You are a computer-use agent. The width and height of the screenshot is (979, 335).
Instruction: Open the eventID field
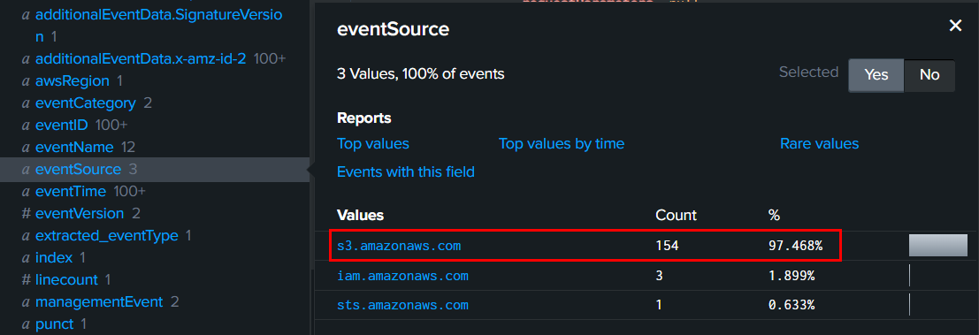(x=62, y=126)
